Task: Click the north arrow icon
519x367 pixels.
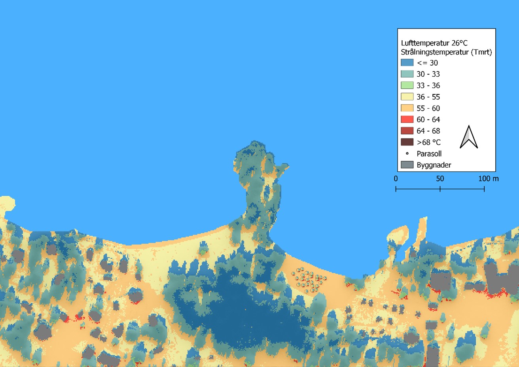Action: coord(469,137)
